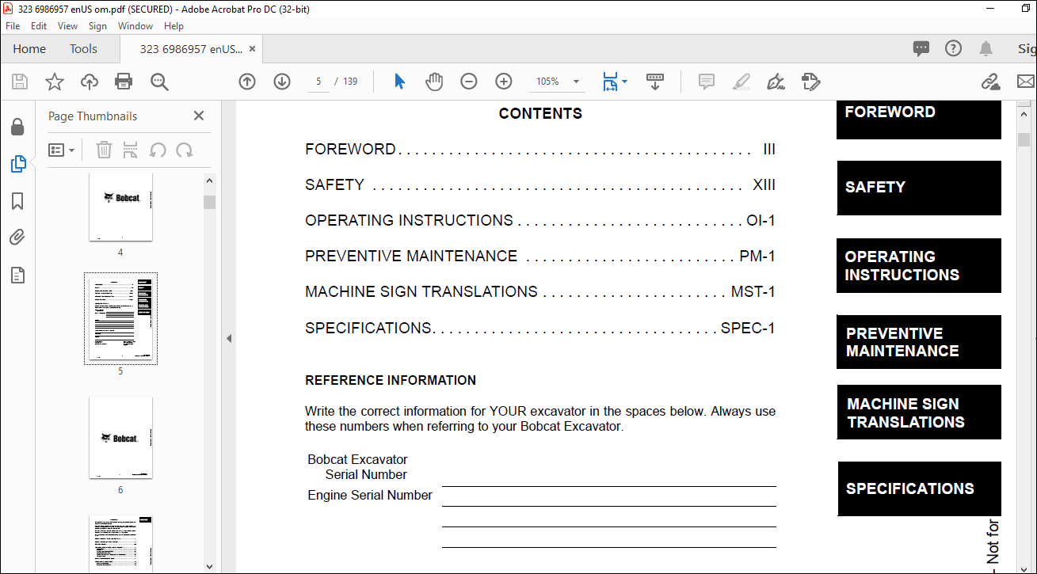Open the Sign menu
This screenshot has height=574, width=1037.
pyautogui.click(x=97, y=26)
